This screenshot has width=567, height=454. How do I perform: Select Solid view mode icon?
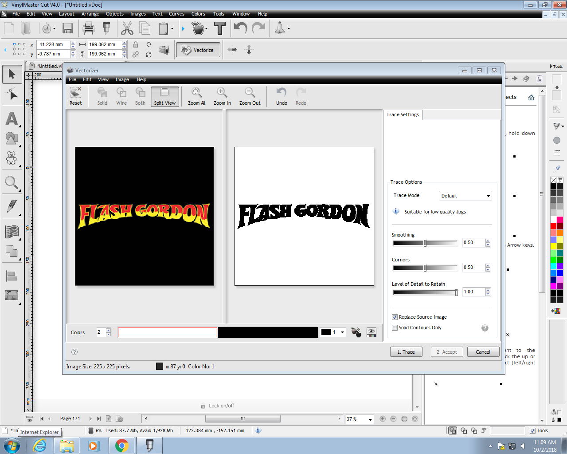[x=102, y=96]
